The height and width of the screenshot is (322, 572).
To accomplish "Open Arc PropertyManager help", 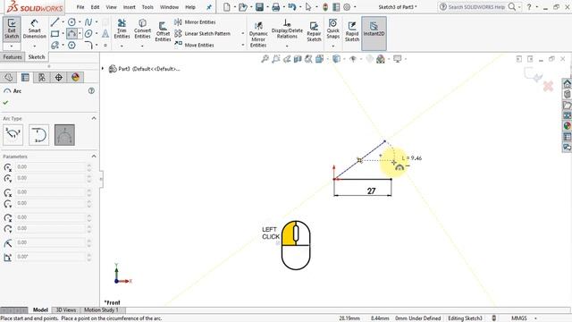I will click(91, 91).
